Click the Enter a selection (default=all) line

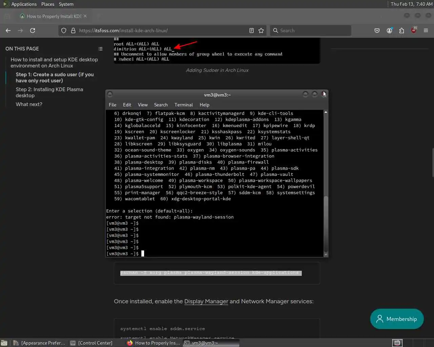pos(150,211)
